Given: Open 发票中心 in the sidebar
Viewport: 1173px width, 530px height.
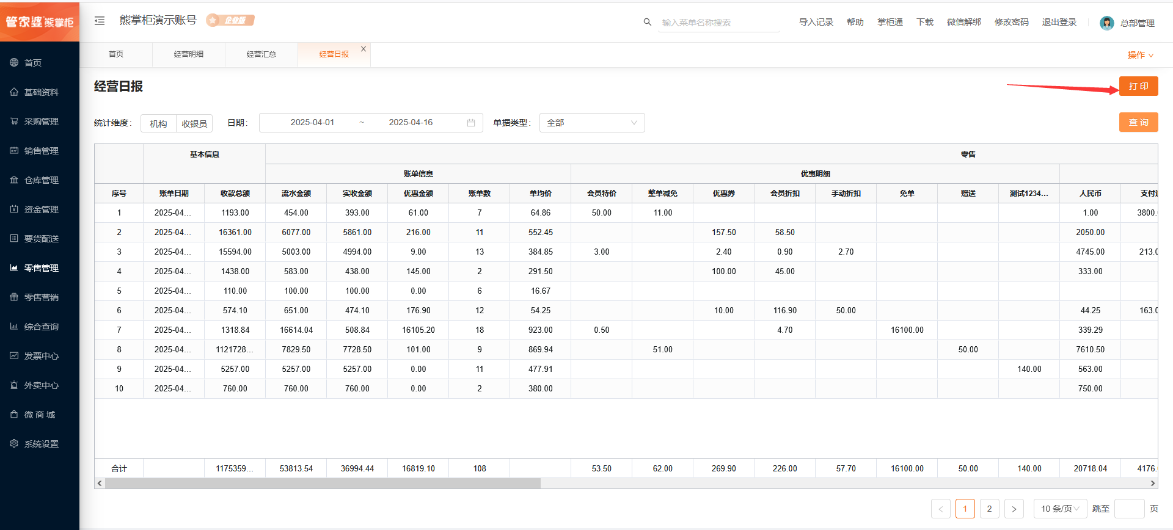Looking at the screenshot, I should click(41, 356).
